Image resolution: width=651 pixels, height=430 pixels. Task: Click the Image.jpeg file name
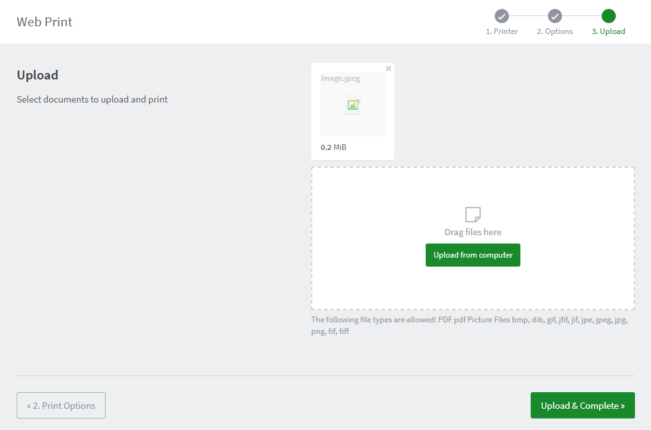(x=341, y=79)
